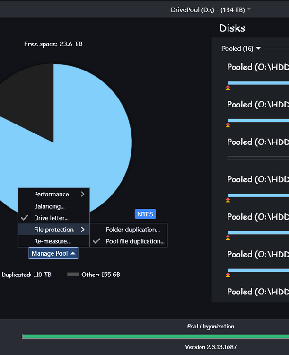Toggle the checked Drive letter... option
The height and width of the screenshot is (355, 289).
(51, 218)
